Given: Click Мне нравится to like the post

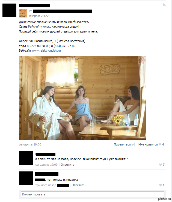Looking at the screenshot, I should [x=148, y=145].
